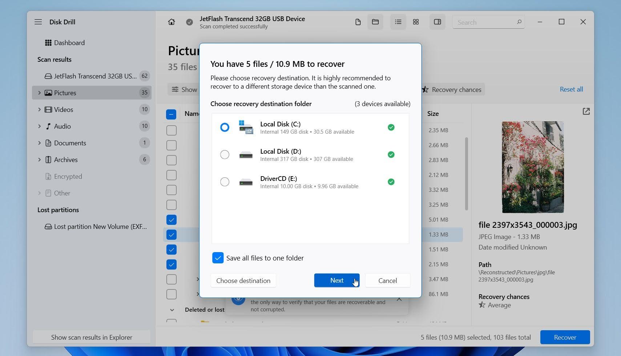Screen dimensions: 621x356
Task: Expand the Pictures category in sidebar
Action: [x=39, y=93]
